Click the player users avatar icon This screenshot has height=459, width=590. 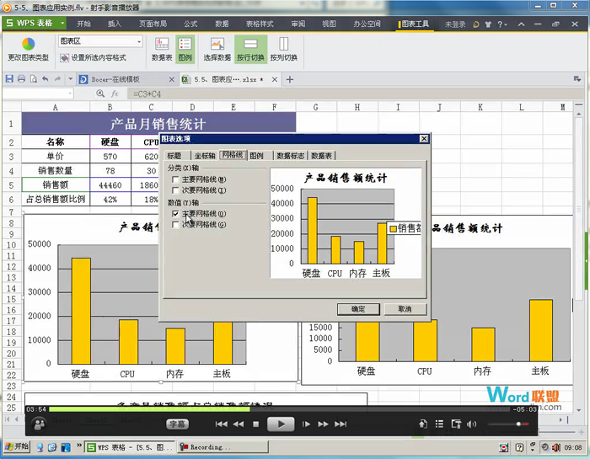(39, 424)
